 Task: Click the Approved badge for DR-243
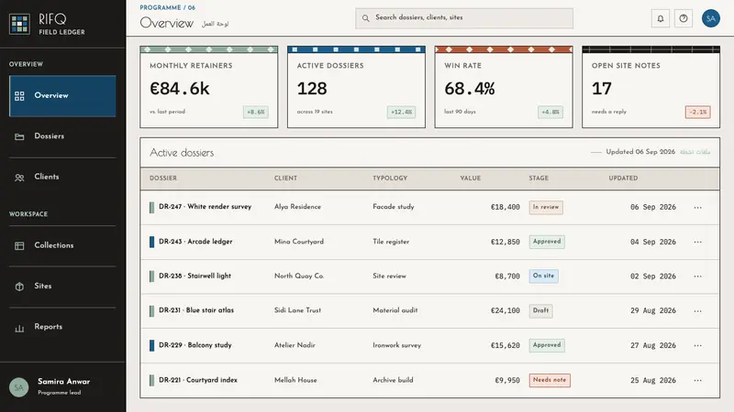pyautogui.click(x=547, y=242)
